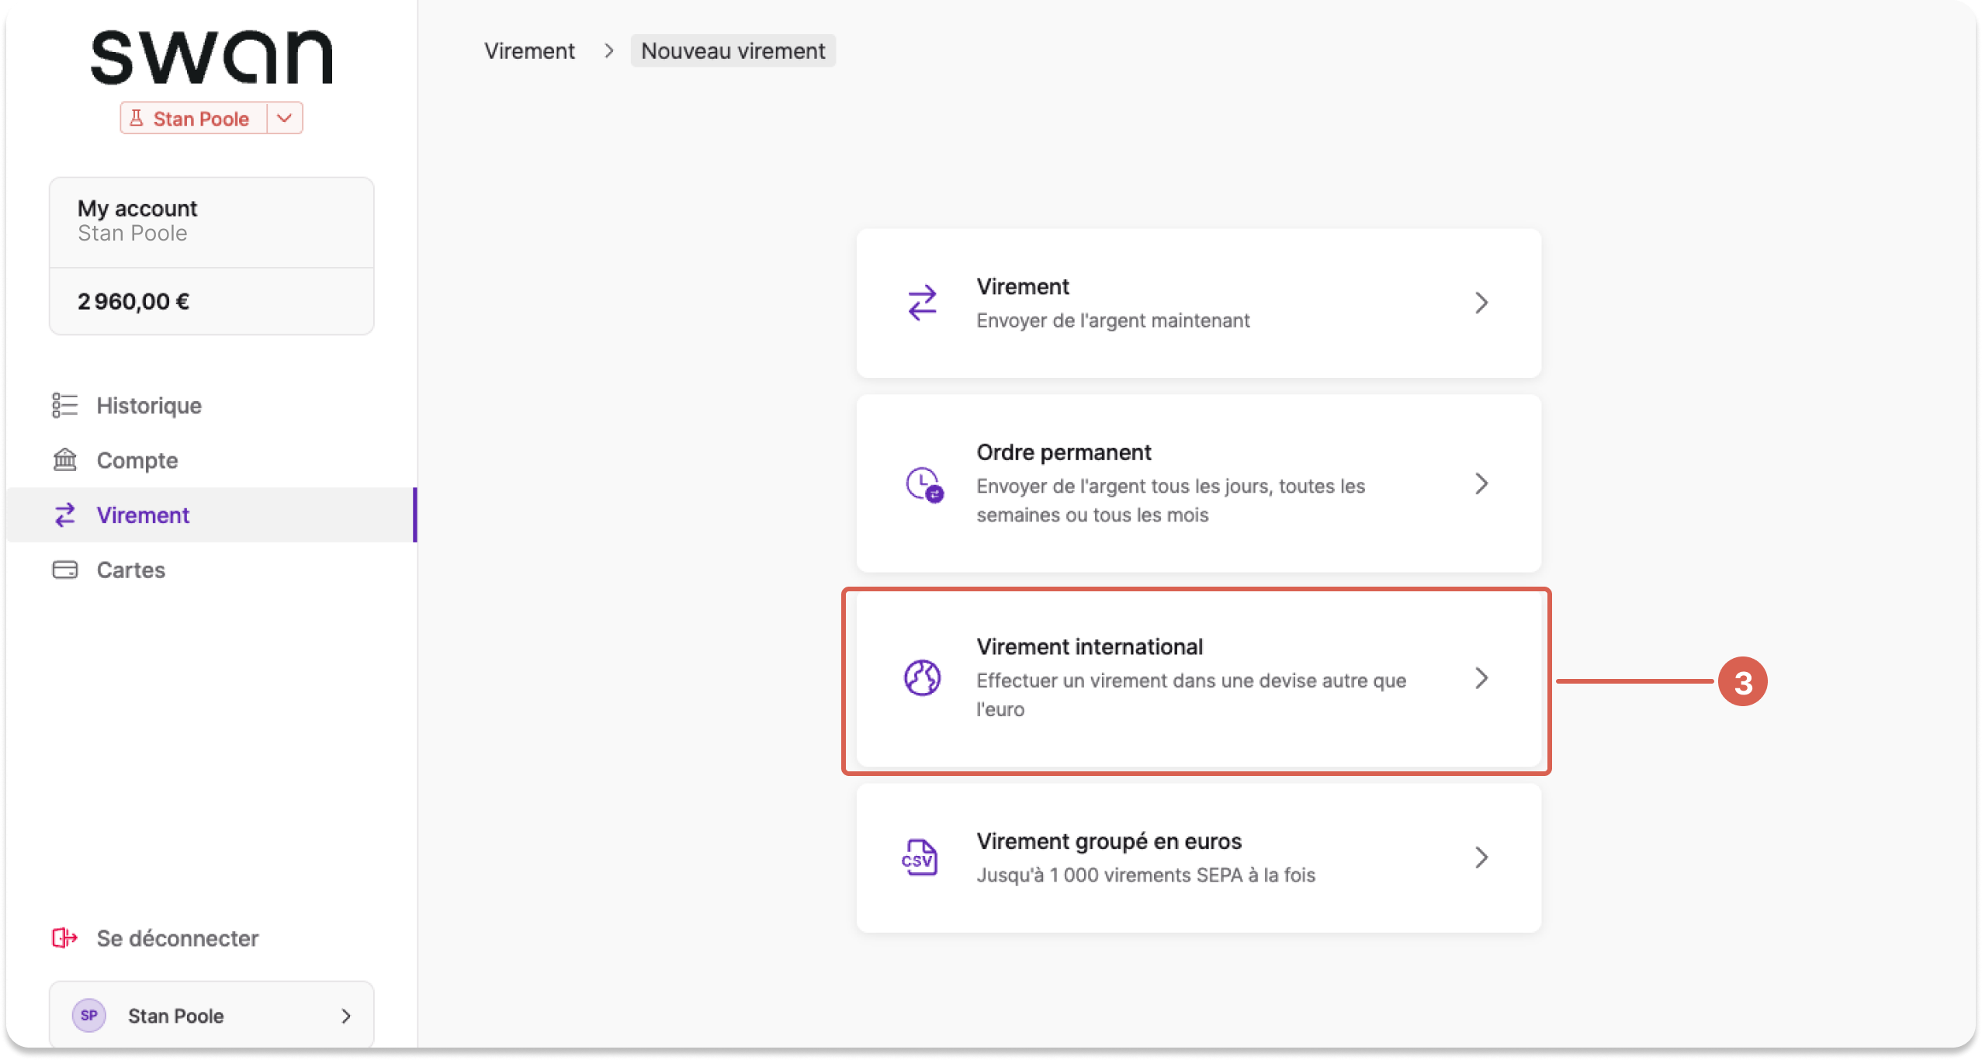
Task: Open the Stan Poole profile button
Action: 212,1015
